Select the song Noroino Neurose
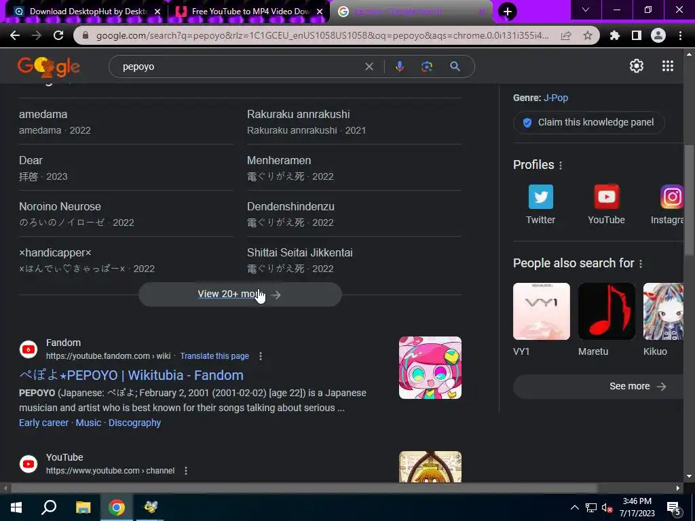This screenshot has height=521, width=695. (126, 214)
